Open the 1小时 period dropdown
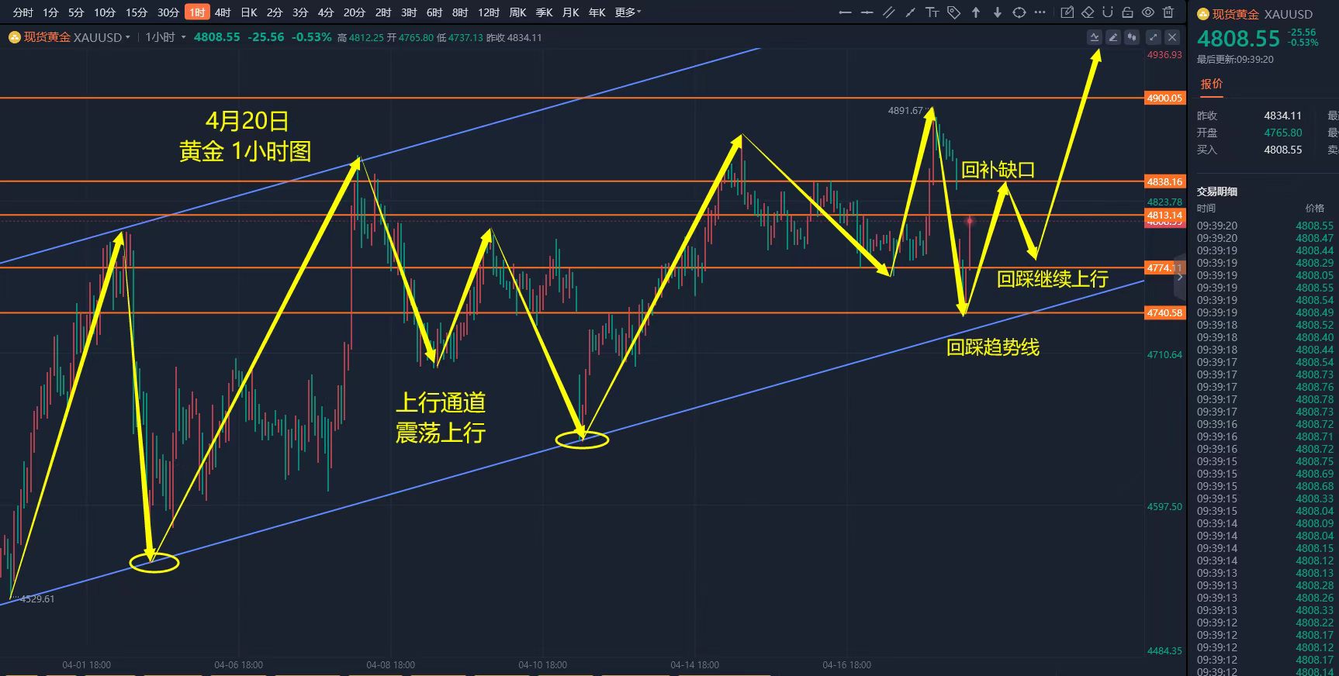Screen dimensions: 1339x676 click(165, 37)
